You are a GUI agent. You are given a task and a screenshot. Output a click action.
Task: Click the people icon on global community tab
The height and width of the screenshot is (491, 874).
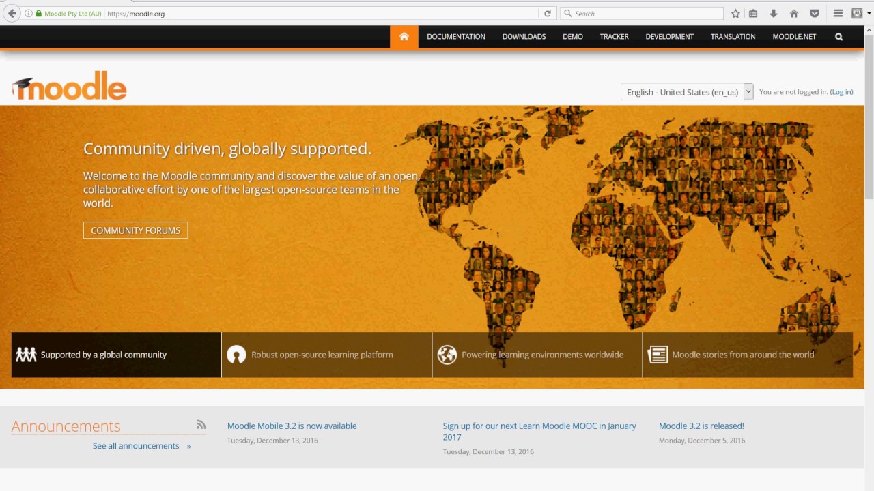pyautogui.click(x=26, y=355)
